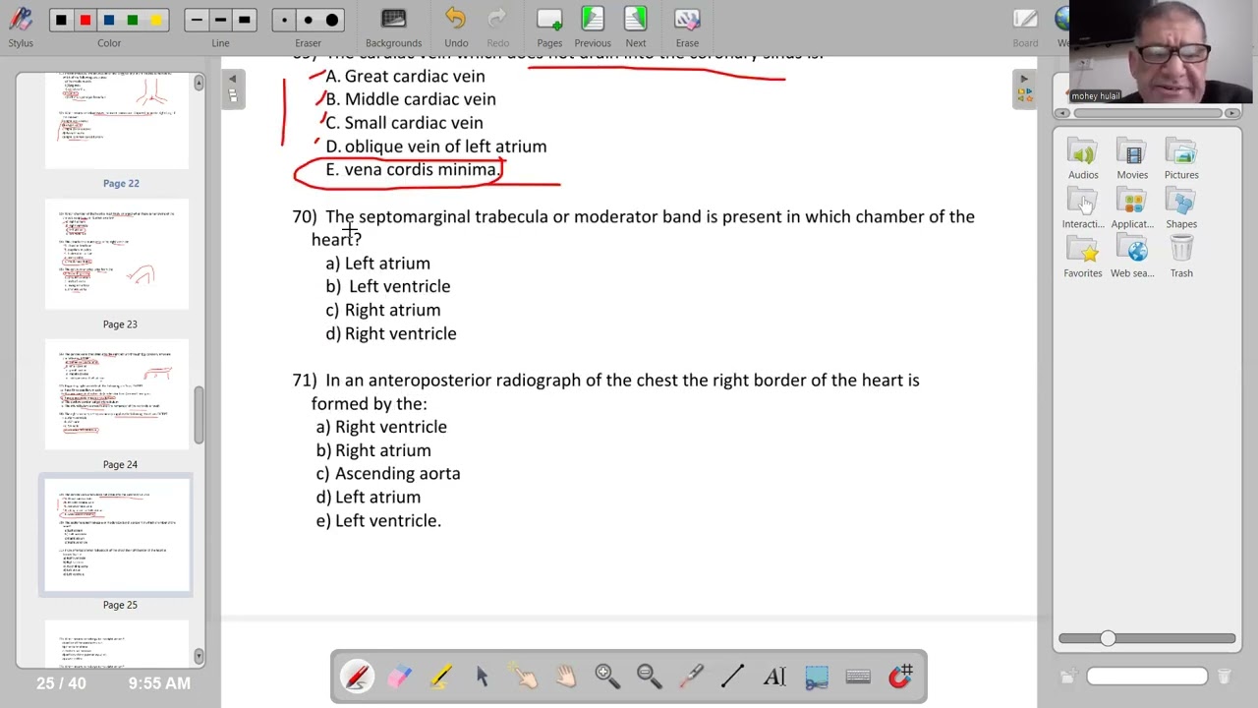Open the Interactivities library folder
This screenshot has width=1258, height=708.
(1083, 208)
